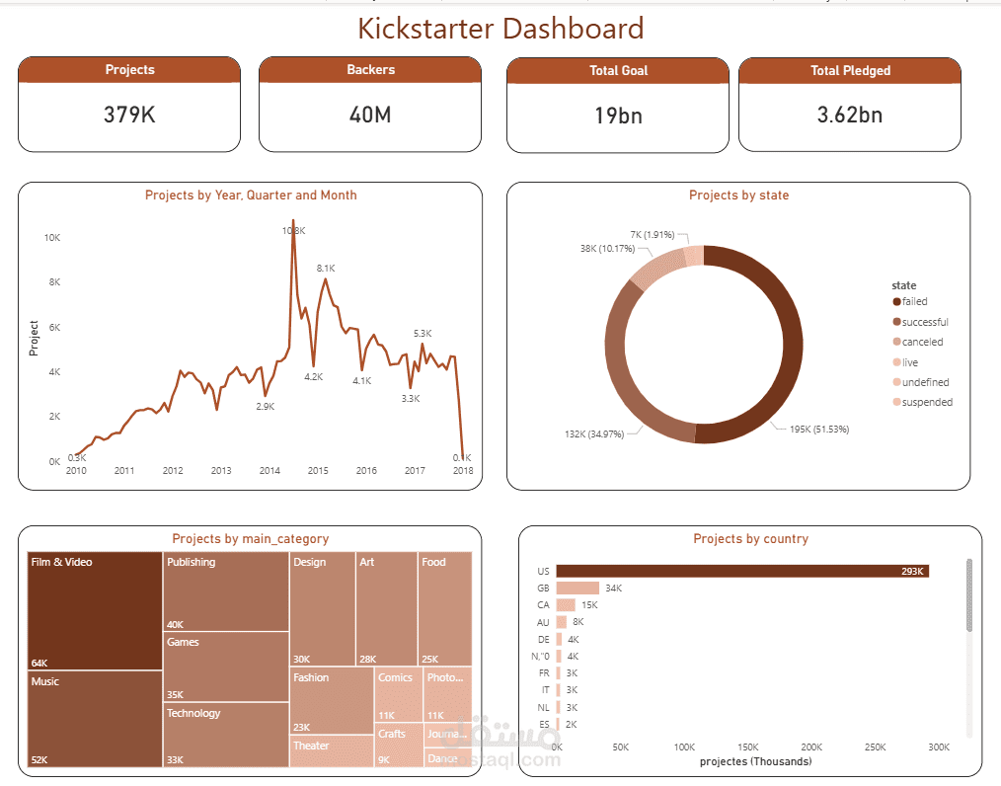Click the Projects 379K card
Viewport: 1001px width, 786px height.
point(129,104)
